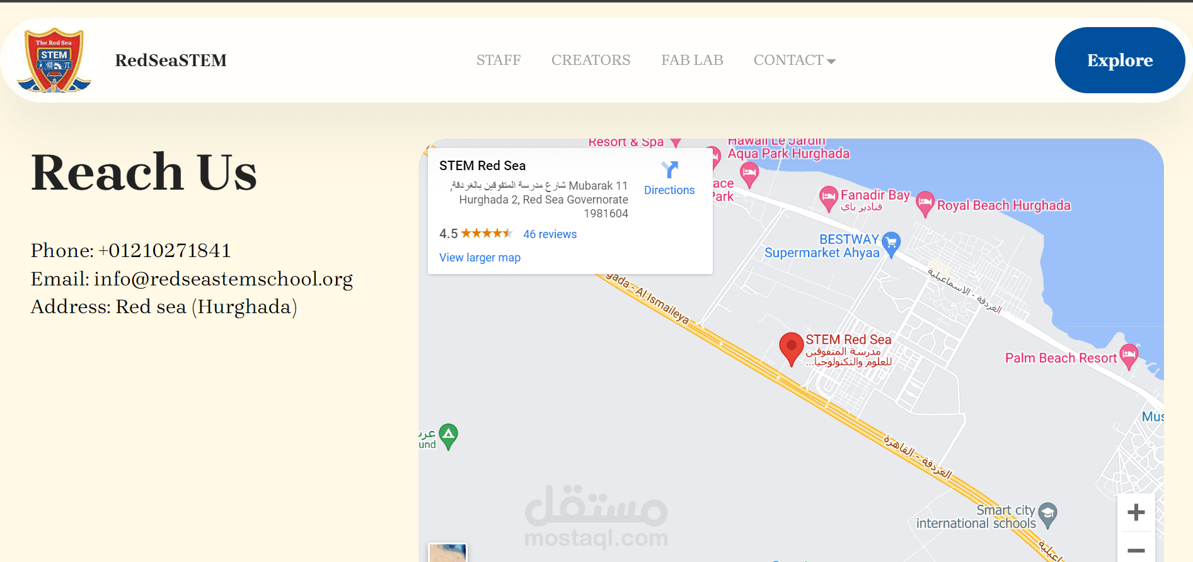Screen dimensions: 1193x562
Task: Click the Palm Beach Resort label
Action: (1061, 358)
